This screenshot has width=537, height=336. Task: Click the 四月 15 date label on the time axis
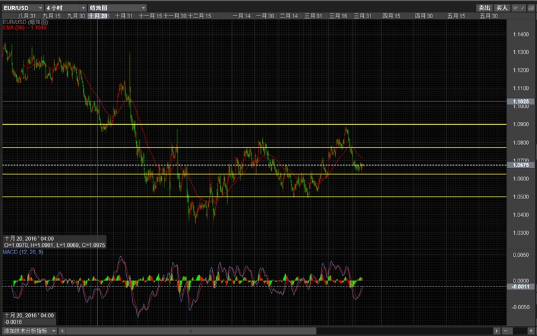[x=391, y=15]
